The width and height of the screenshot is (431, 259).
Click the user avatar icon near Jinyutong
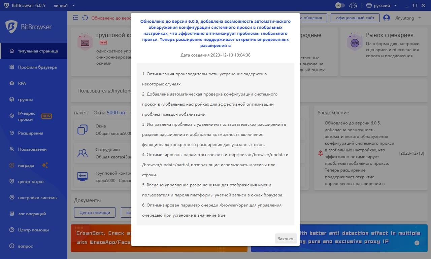pos(387,18)
